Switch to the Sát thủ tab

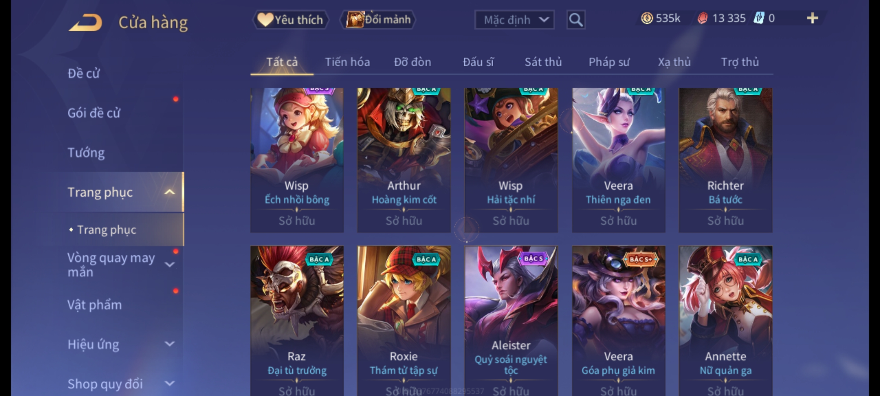[543, 62]
